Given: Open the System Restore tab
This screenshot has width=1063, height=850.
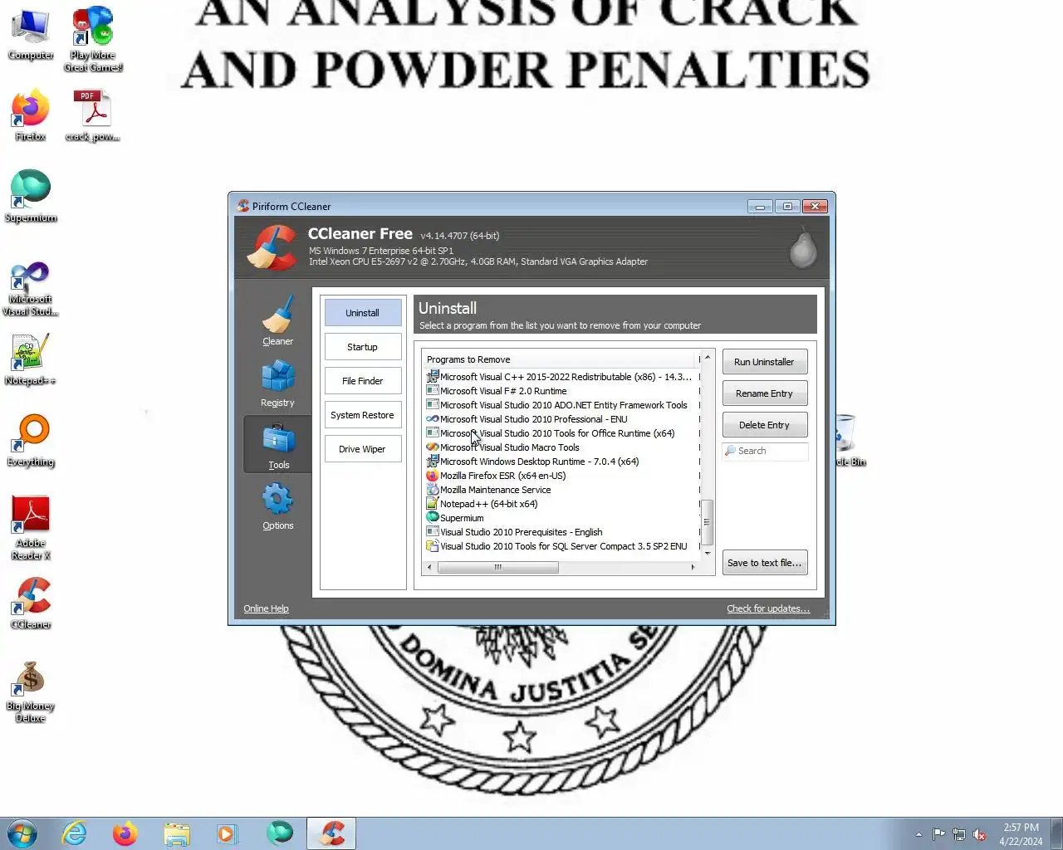Looking at the screenshot, I should coord(363,415).
